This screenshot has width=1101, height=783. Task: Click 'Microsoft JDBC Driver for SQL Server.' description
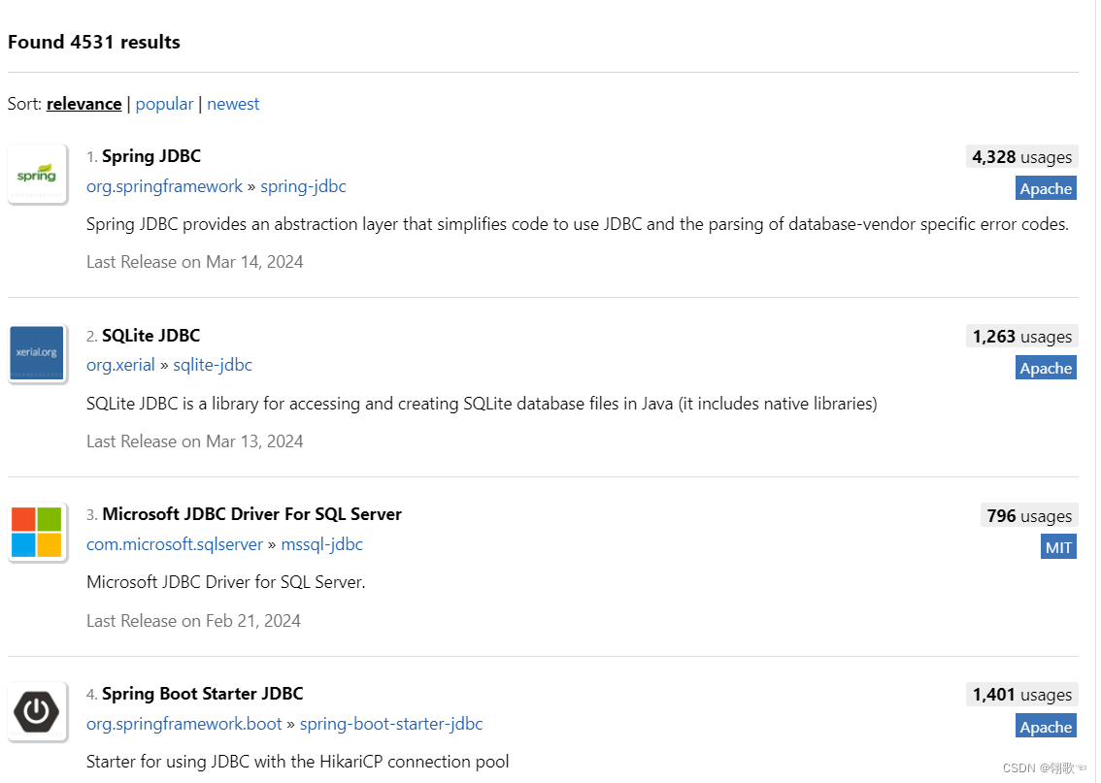click(x=226, y=582)
